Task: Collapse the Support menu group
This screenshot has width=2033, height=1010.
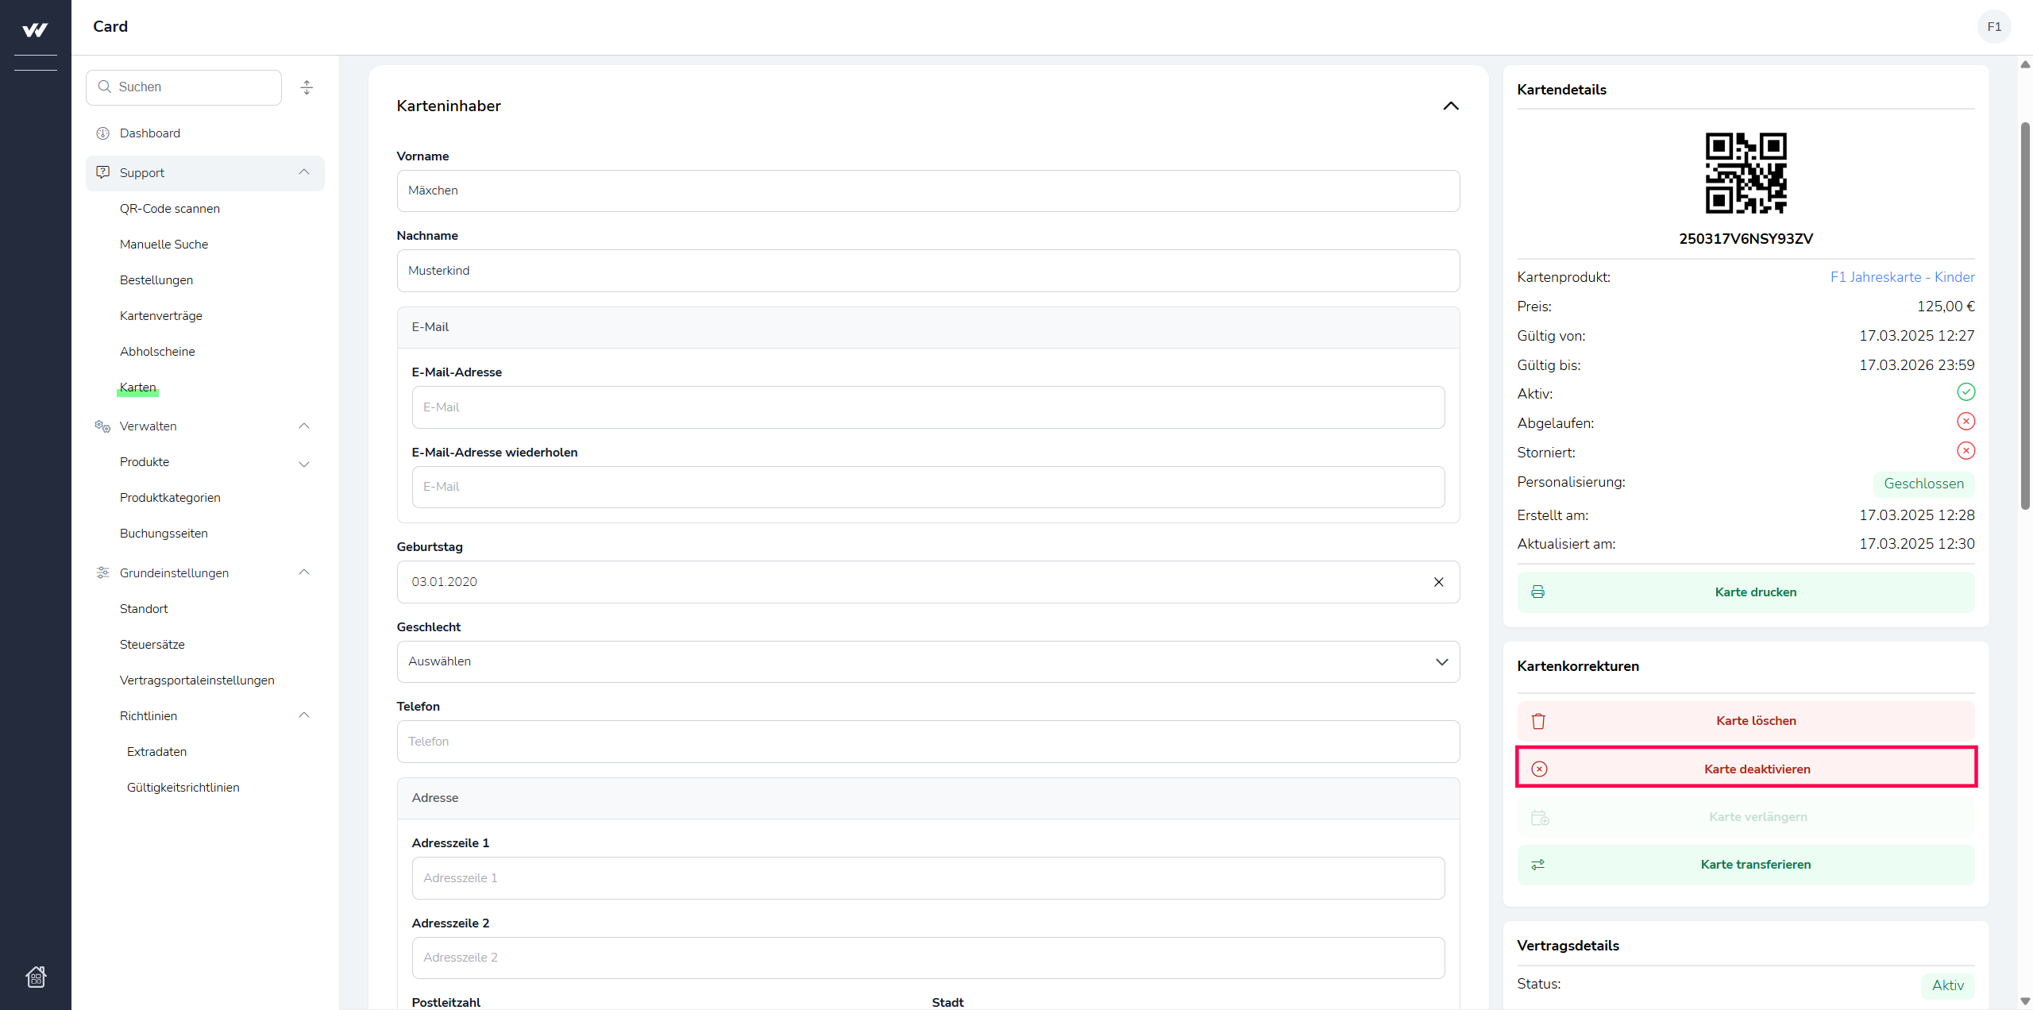Action: pos(303,172)
